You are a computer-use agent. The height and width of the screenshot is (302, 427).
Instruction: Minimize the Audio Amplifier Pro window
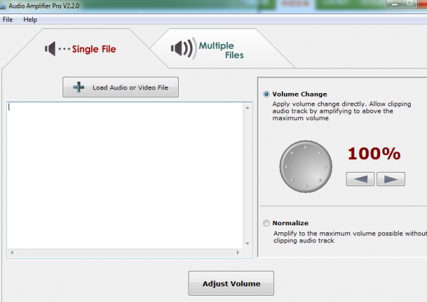coord(394,4)
